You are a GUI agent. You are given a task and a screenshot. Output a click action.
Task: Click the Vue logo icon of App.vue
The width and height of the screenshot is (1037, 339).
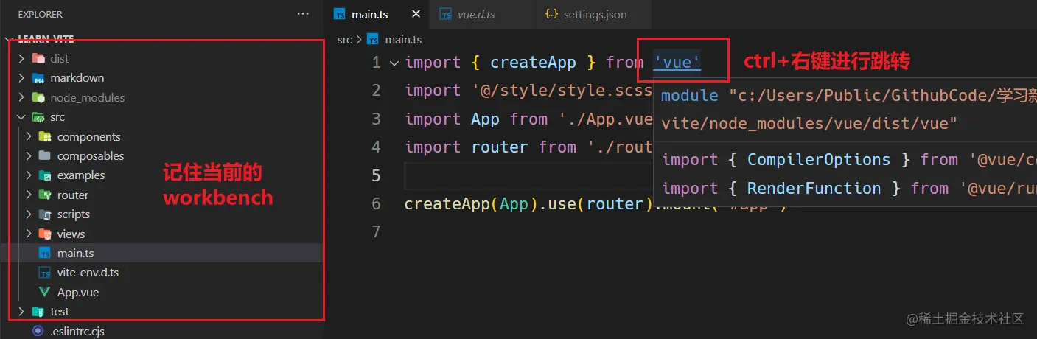(45, 293)
